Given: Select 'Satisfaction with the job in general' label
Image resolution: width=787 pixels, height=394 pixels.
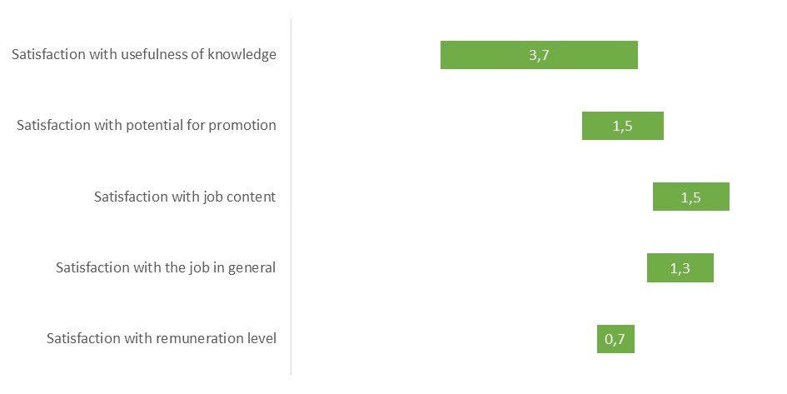Looking at the screenshot, I should click(x=166, y=267).
